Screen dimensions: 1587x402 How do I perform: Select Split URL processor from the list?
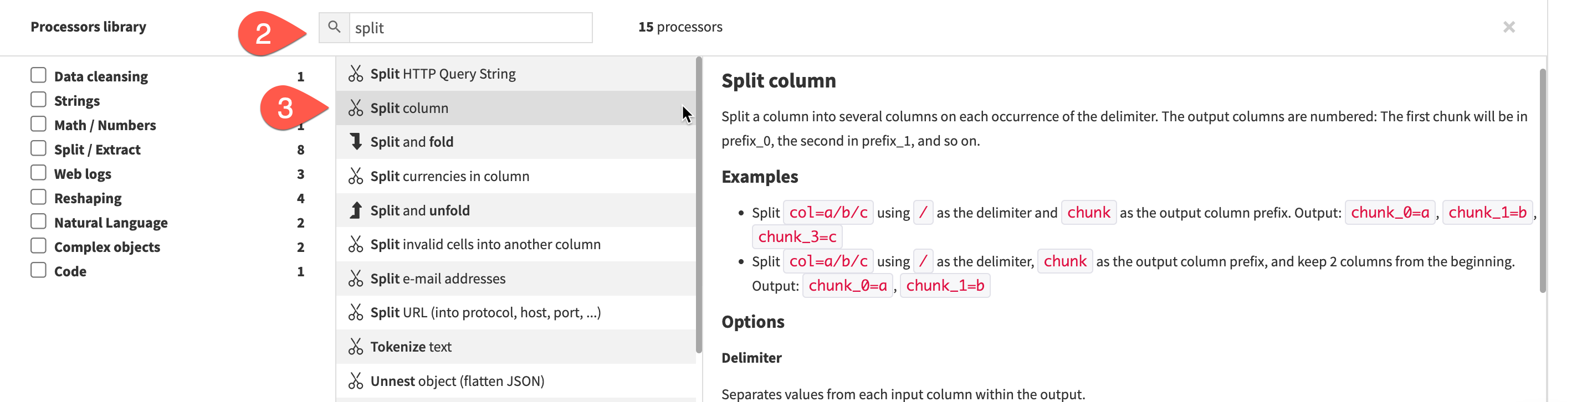485,313
